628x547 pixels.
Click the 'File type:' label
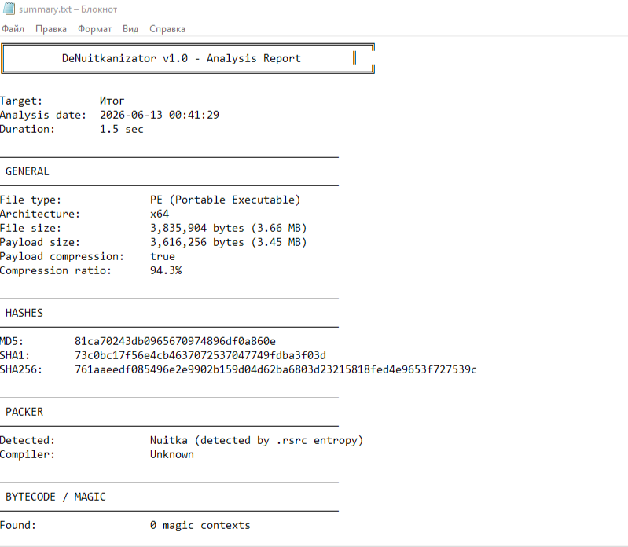point(31,200)
